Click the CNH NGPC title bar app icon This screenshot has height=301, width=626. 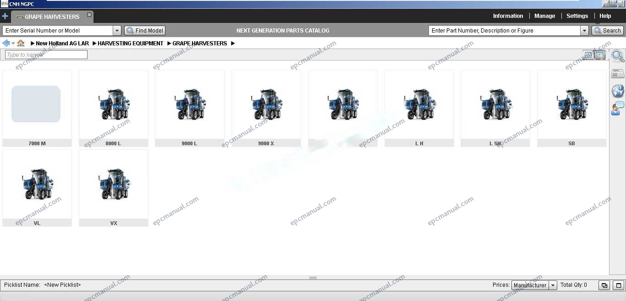coord(4,4)
